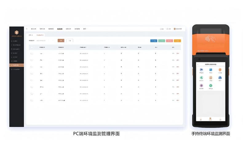
Task: Check the first table row's checkbox
Action: [32, 54]
